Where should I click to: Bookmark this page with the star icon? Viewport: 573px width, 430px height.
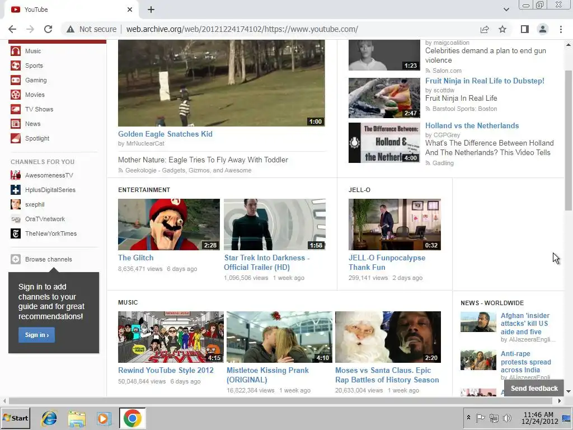[502, 29]
